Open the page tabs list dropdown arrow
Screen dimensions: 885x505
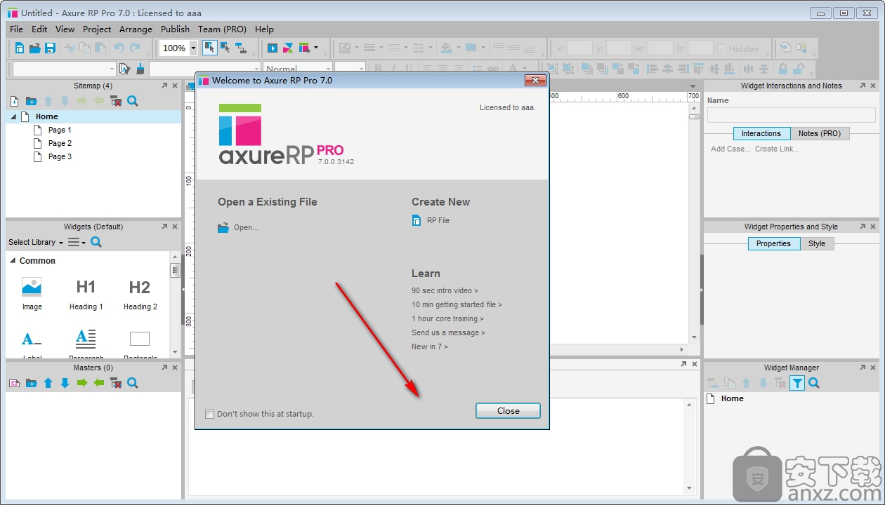click(693, 86)
